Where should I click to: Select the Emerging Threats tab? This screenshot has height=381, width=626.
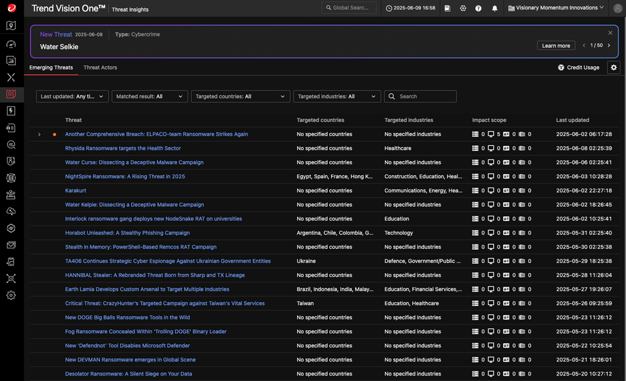(51, 67)
